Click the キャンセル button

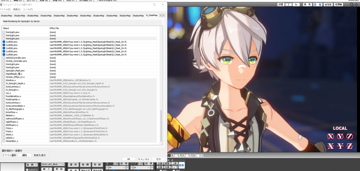tap(144, 159)
